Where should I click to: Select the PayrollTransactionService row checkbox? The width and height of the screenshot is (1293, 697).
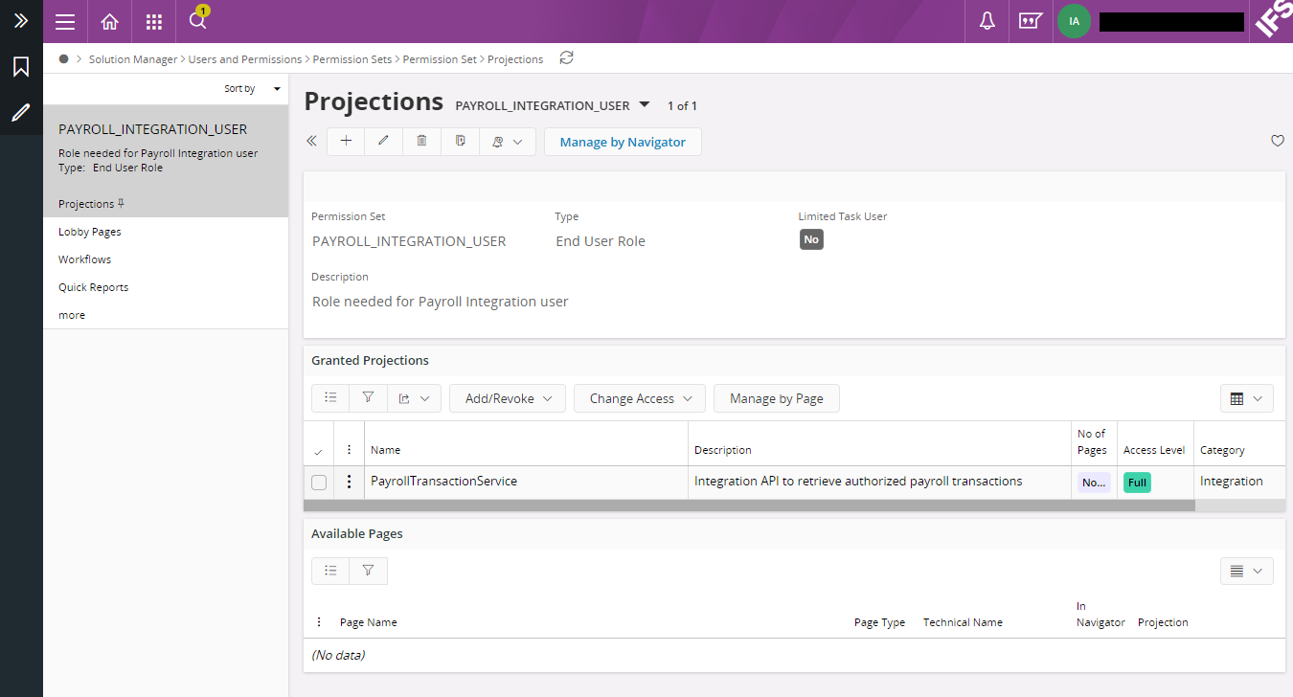[319, 482]
